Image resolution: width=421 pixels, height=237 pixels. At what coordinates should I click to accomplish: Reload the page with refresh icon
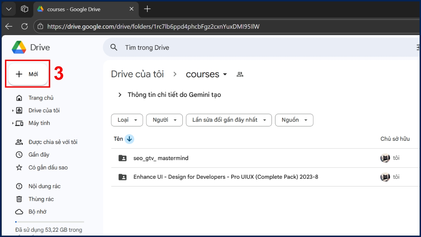[x=25, y=26]
